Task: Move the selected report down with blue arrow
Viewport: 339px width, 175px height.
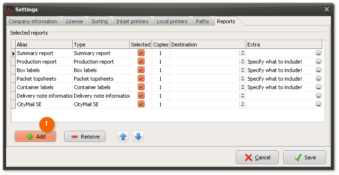Action: tap(138, 137)
